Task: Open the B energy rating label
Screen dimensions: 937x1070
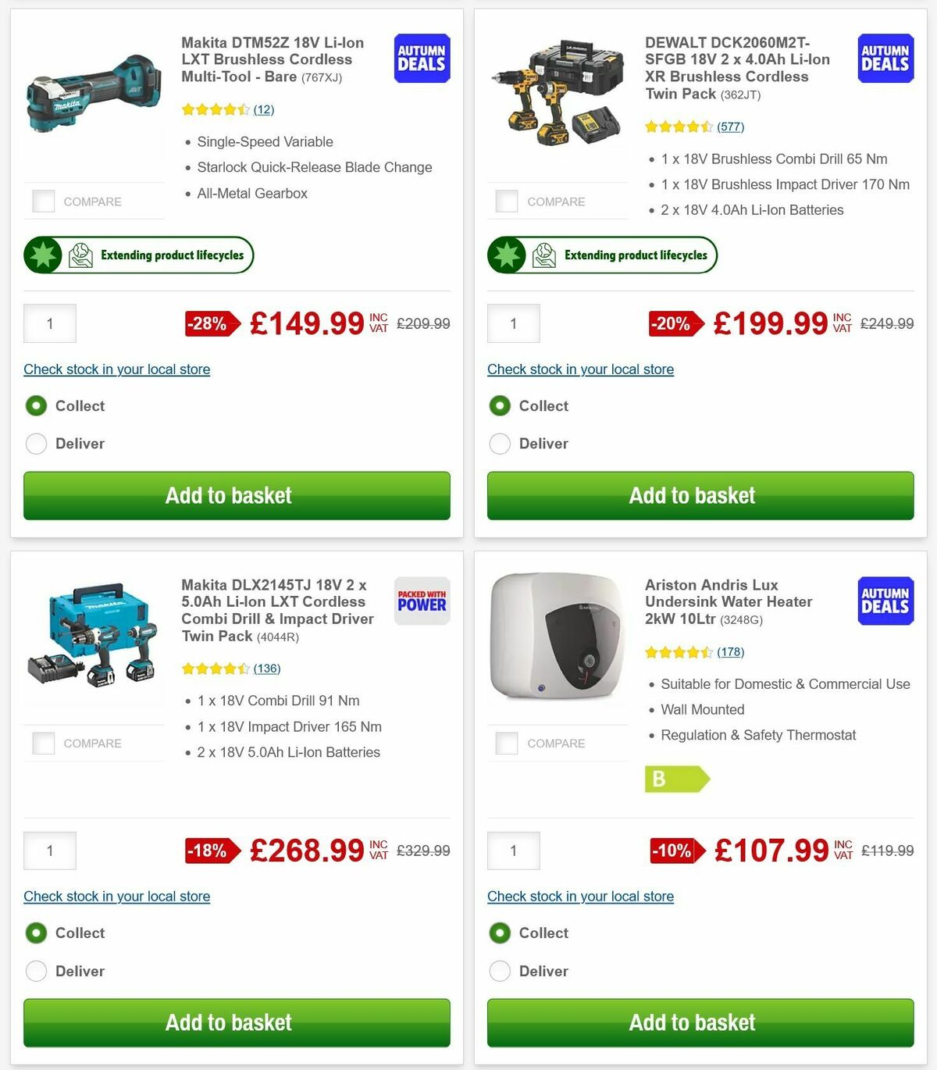Action: (675, 779)
